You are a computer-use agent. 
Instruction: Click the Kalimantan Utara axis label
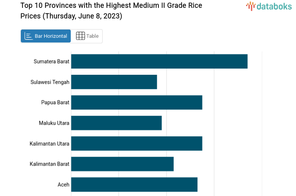click(x=50, y=143)
